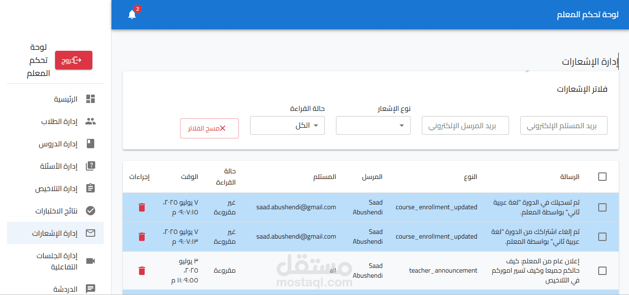The width and height of the screenshot is (629, 295).
Task: Click the envelope icon for إدارة الإشعارات
Action: click(x=91, y=233)
